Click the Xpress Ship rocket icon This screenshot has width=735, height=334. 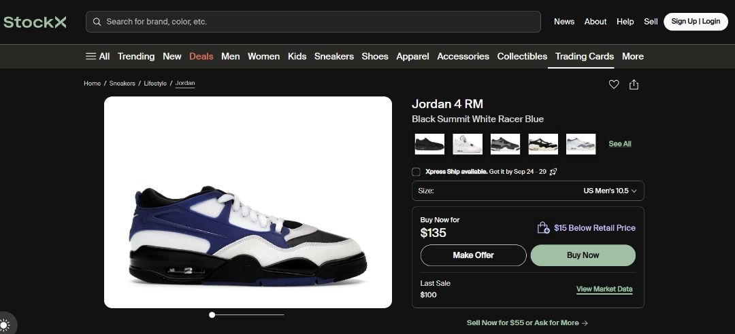click(x=553, y=172)
